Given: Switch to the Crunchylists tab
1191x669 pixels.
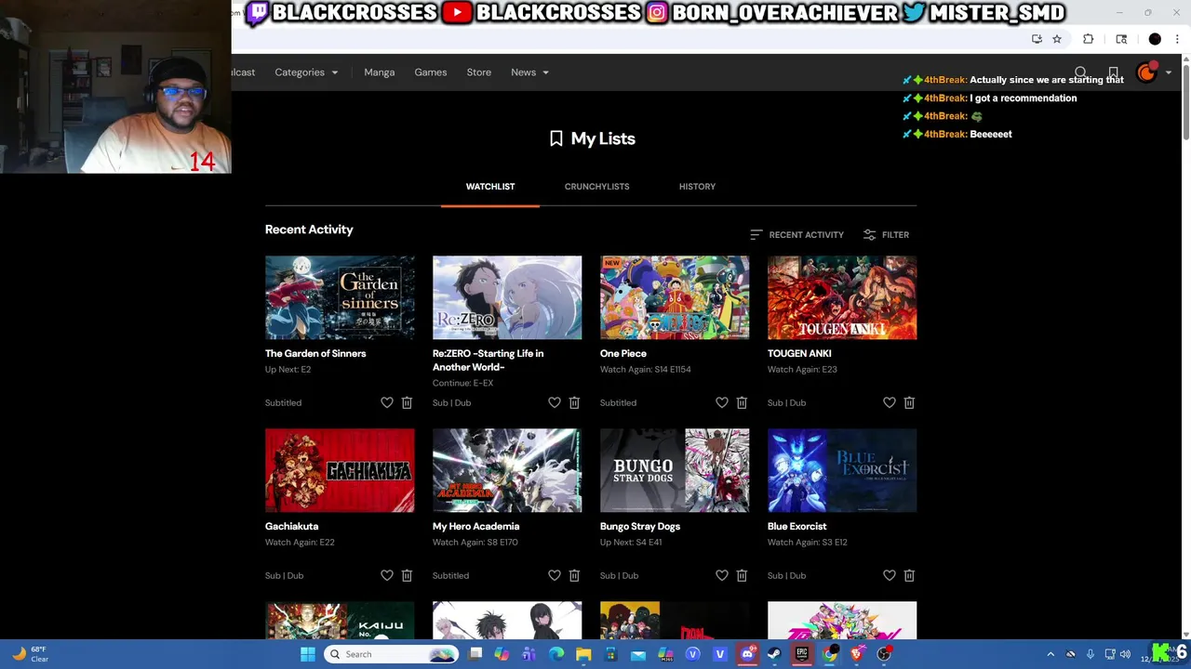Looking at the screenshot, I should [x=596, y=187].
